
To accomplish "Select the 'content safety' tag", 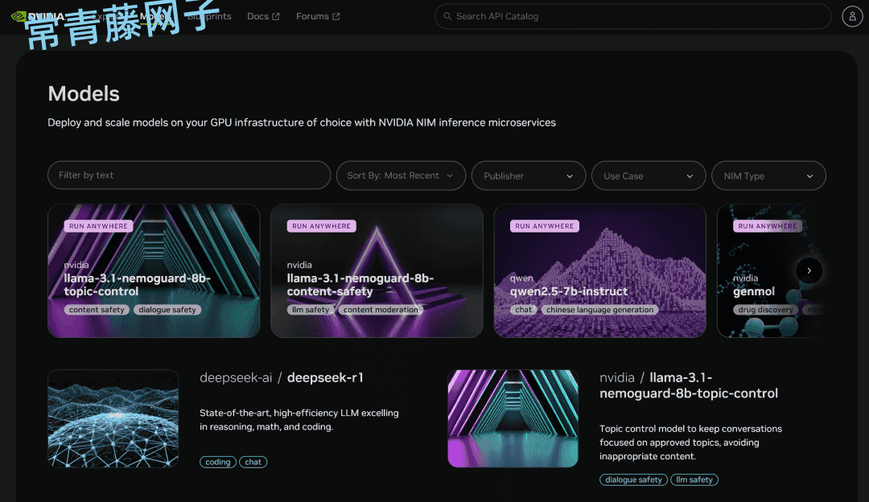I will tap(97, 310).
